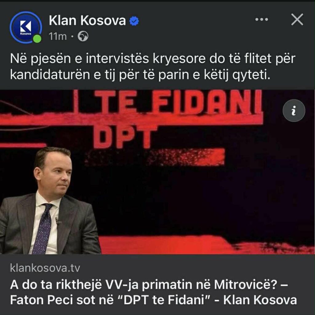Screen dimensions: 315x315
Task: Click red brush stroke at image bottom
Action: pyautogui.click(x=206, y=245)
